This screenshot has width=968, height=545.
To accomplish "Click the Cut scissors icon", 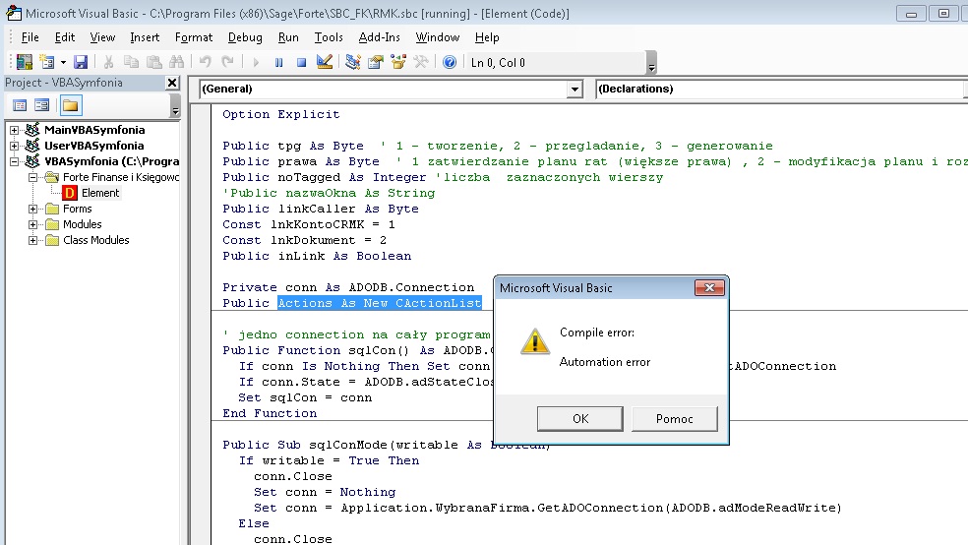I will pos(108,62).
